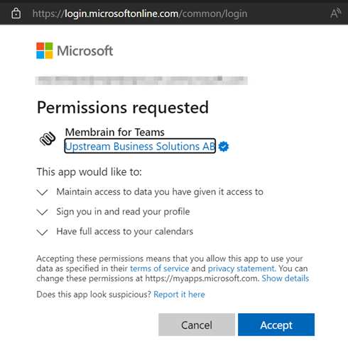Open the privacy statement link
Screen dimensions: 348x350
pos(241,269)
